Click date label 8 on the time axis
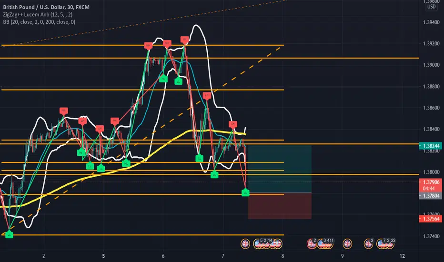The width and height of the screenshot is (444, 262). pyautogui.click(x=283, y=256)
